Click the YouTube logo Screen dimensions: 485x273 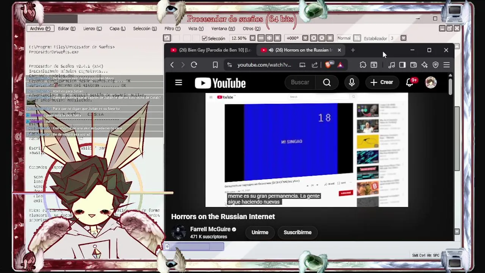click(220, 83)
